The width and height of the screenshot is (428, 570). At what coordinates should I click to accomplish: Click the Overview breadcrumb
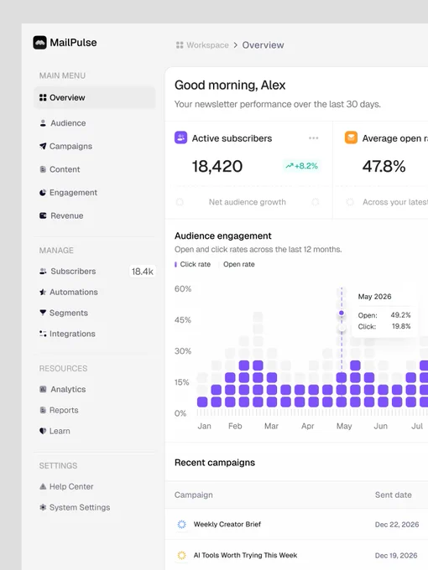click(264, 45)
